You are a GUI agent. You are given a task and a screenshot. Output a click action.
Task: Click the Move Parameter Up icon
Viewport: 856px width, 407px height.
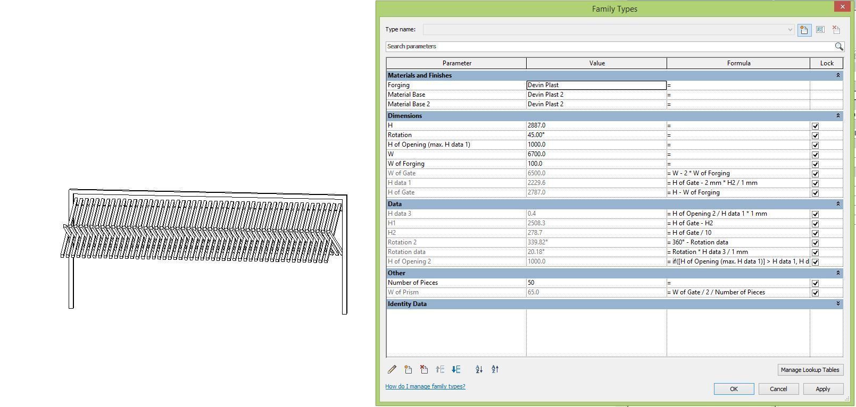pyautogui.click(x=440, y=369)
